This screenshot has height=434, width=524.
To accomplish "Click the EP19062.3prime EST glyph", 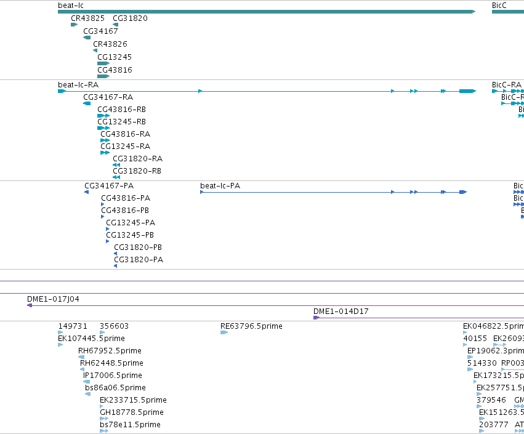I will pos(470,357).
